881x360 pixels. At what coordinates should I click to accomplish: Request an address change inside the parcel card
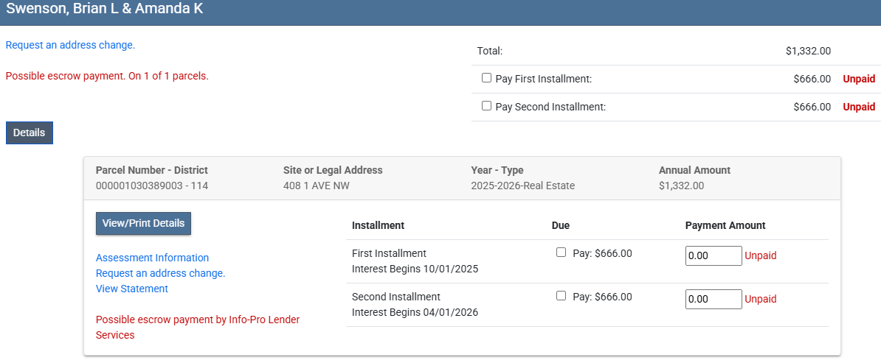point(160,273)
